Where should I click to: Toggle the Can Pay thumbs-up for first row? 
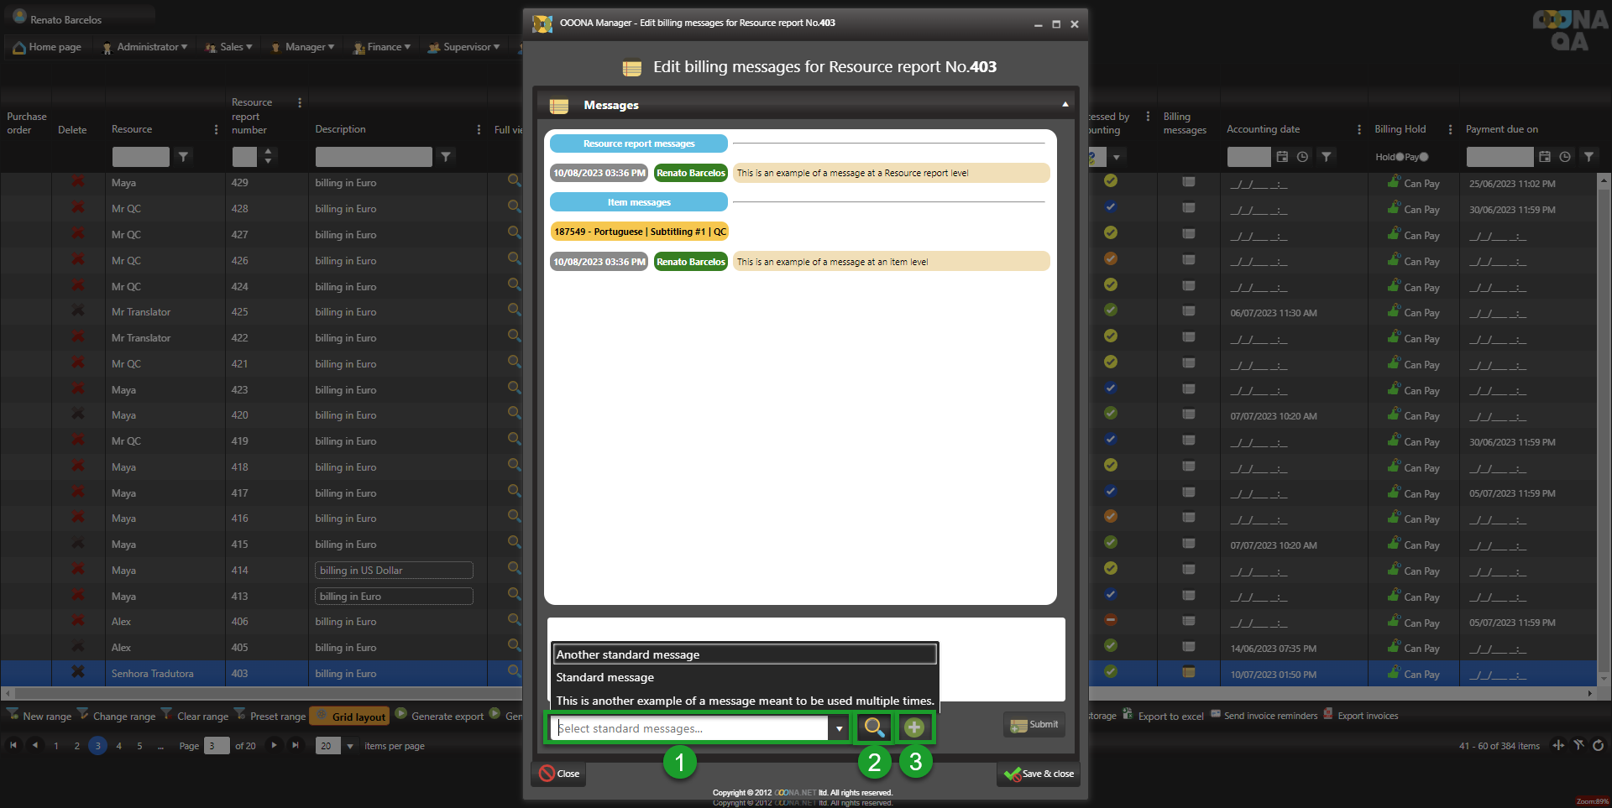[1394, 182]
